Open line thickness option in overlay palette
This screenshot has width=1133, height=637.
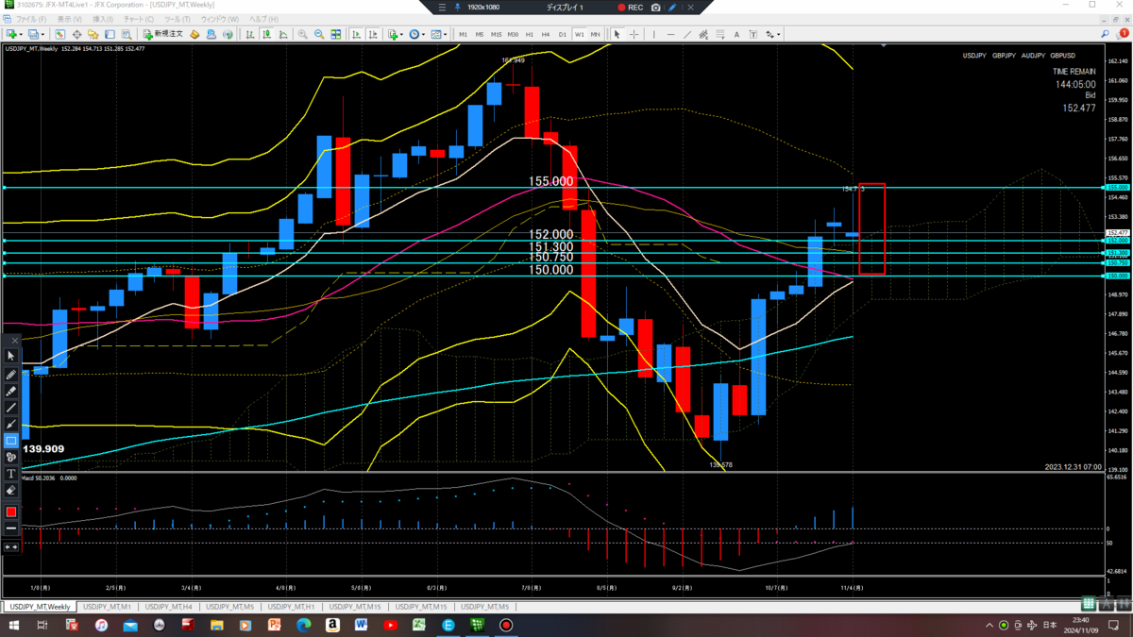11,528
